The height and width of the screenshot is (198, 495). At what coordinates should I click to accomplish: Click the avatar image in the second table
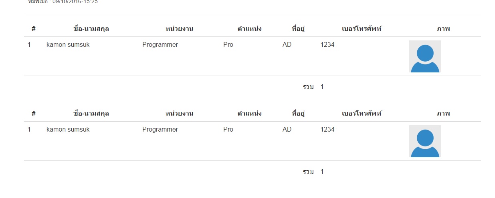point(425,141)
